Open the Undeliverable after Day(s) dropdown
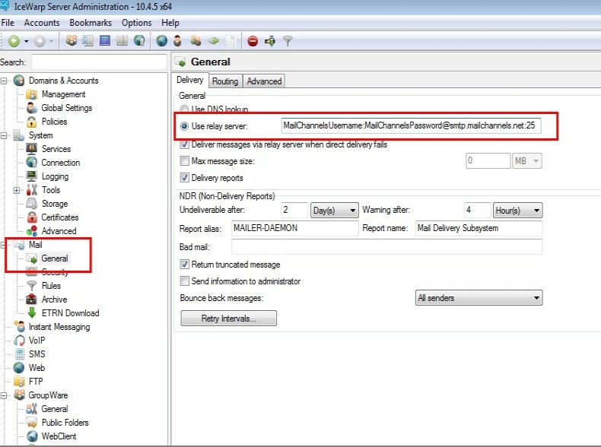601x447 pixels. (x=335, y=211)
